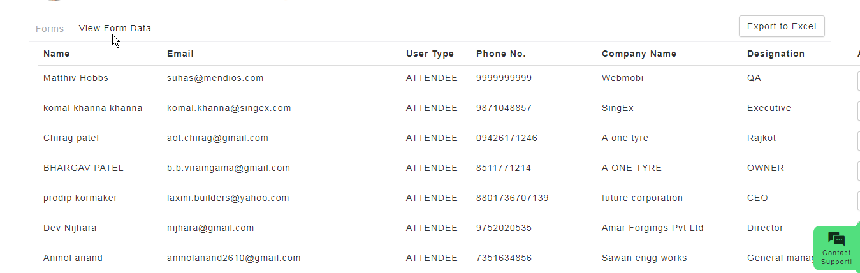Click the Company Name column header

[639, 54]
